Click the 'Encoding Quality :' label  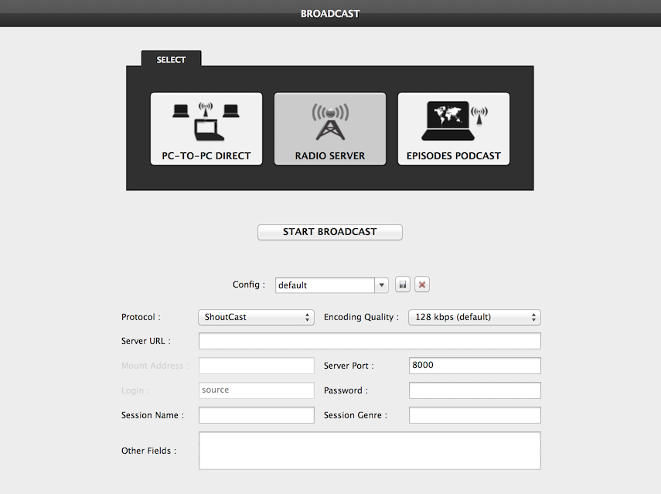click(361, 317)
